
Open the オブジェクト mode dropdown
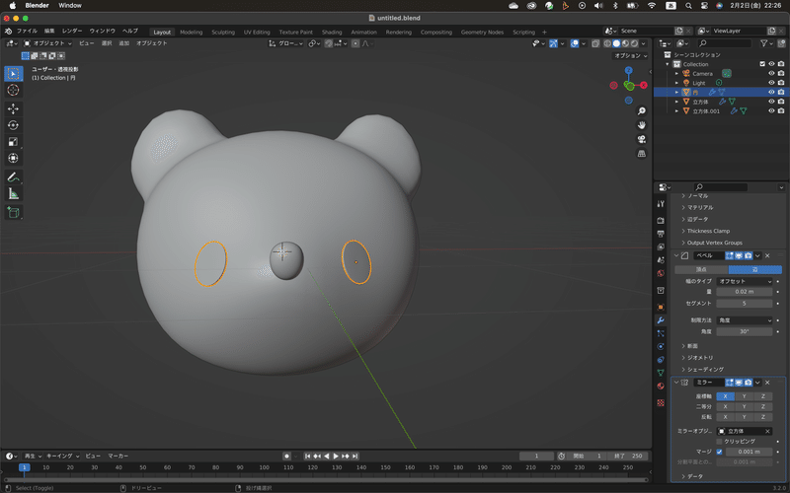47,43
